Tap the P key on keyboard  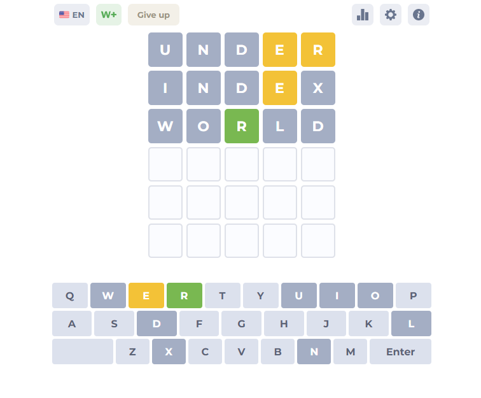(414, 295)
